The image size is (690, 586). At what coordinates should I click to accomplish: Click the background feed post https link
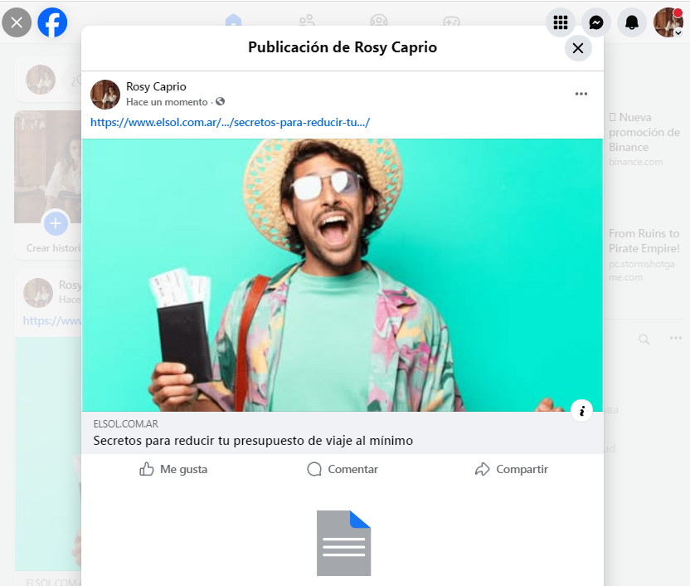(52, 320)
